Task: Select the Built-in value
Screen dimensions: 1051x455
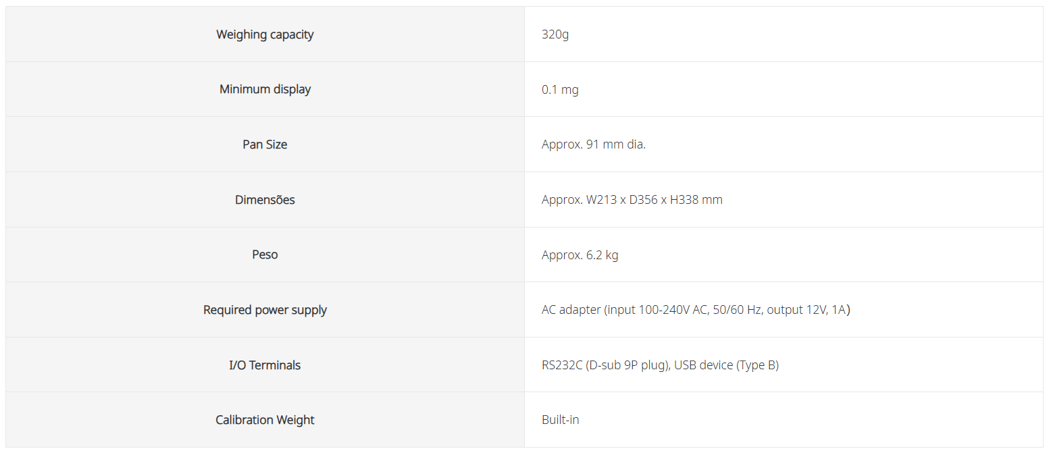Action: tap(560, 420)
